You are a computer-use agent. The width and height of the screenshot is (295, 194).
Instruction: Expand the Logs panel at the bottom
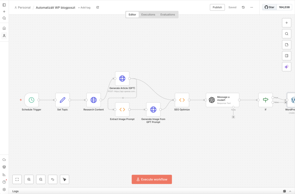(290, 191)
